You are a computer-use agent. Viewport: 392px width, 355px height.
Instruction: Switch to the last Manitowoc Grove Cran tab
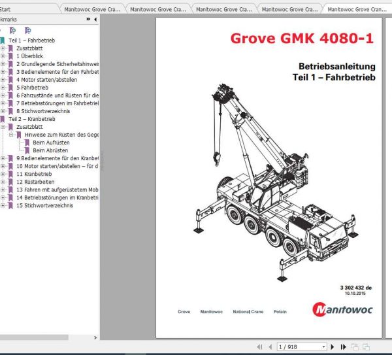357,10
